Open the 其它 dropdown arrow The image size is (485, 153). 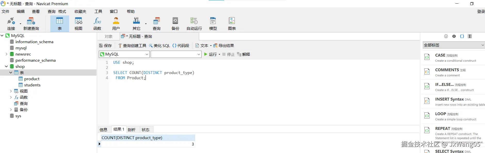click(x=146, y=24)
